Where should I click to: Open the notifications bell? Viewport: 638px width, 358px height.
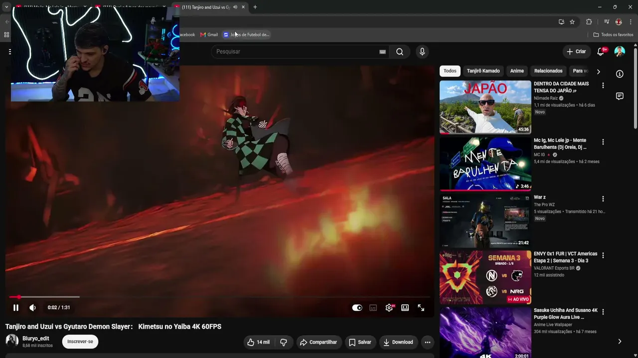(x=601, y=52)
